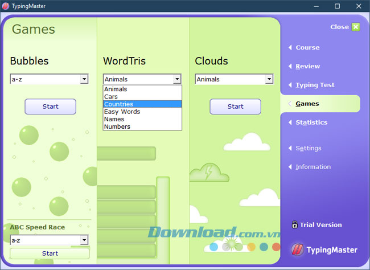Open the Course section

[x=307, y=48]
